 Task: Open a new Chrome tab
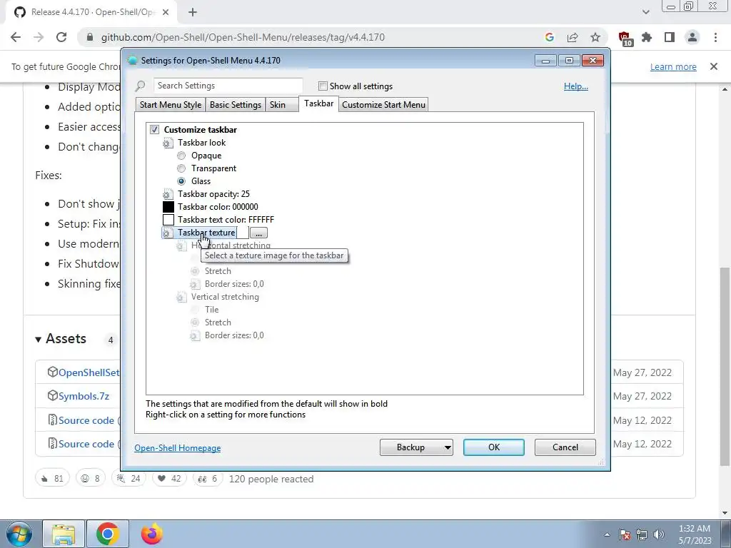(x=193, y=12)
